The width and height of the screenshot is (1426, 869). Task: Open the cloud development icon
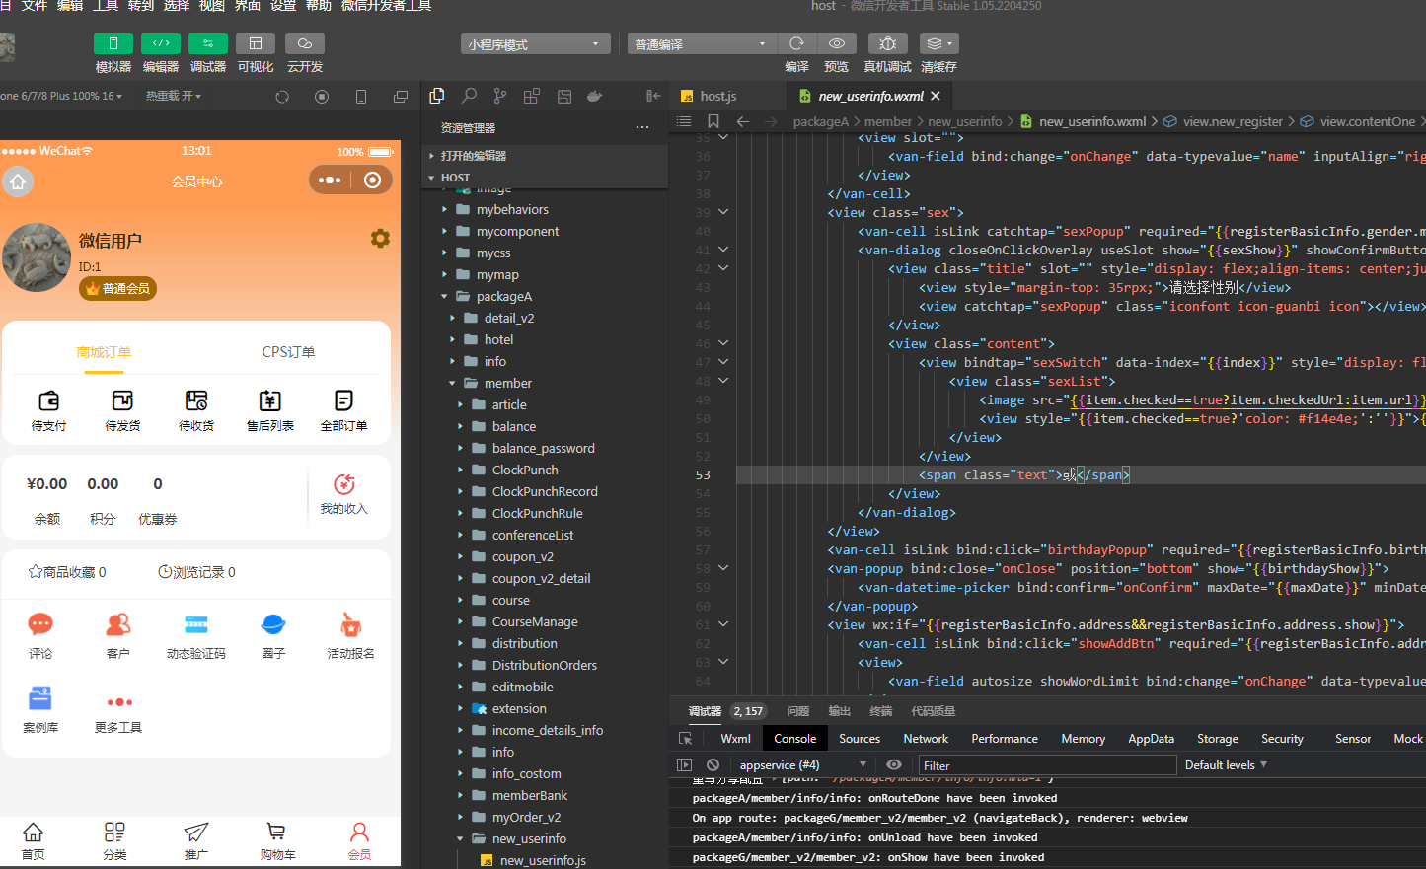coord(305,43)
